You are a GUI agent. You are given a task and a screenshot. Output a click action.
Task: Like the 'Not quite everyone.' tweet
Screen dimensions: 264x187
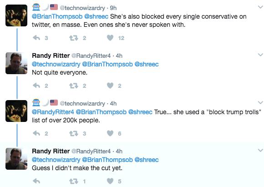[110, 86]
